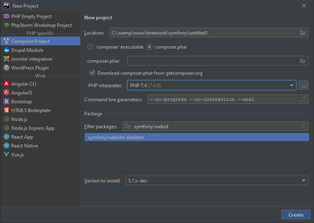Viewport: 314px width, 223px height.
Task: Click the Joomla! integration icon
Action: (x=6, y=59)
